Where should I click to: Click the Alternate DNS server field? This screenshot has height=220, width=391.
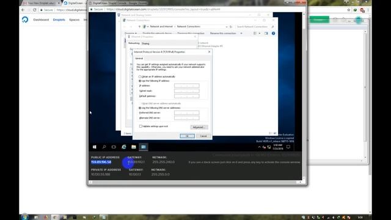[187, 118]
